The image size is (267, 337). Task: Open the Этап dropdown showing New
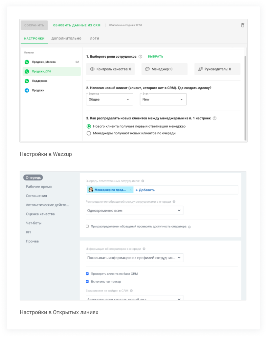tap(163, 99)
